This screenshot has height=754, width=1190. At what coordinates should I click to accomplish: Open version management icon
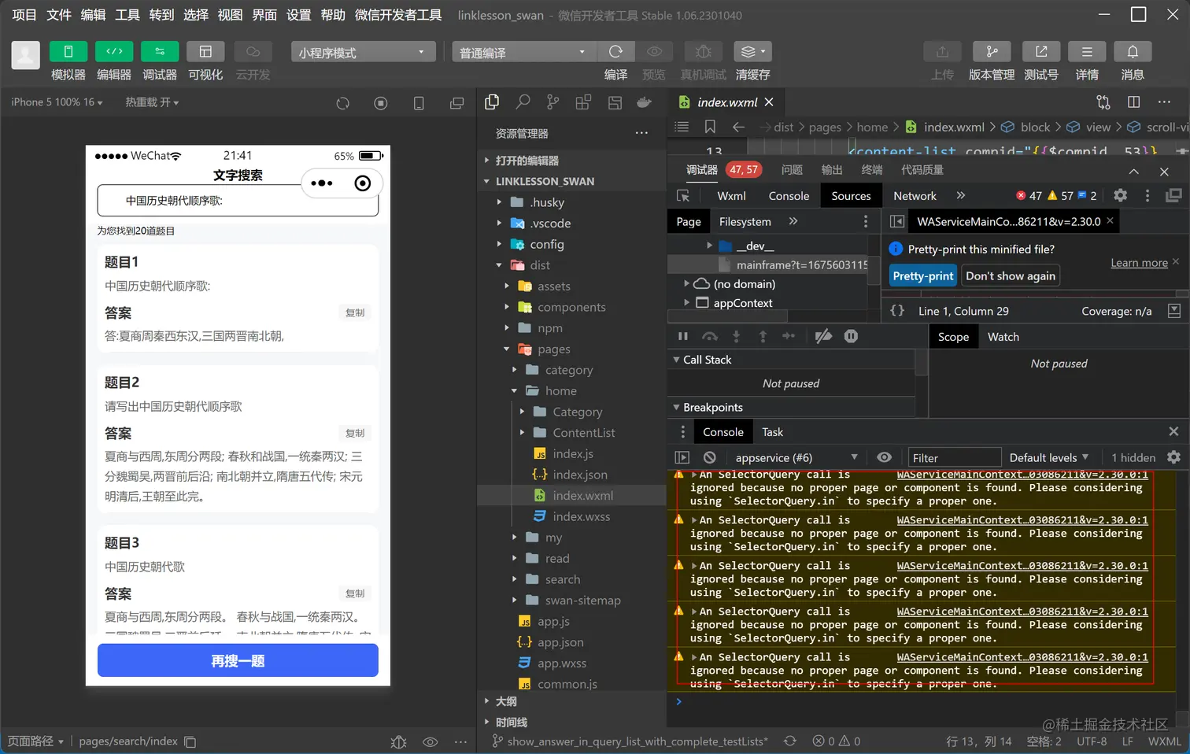(x=992, y=51)
